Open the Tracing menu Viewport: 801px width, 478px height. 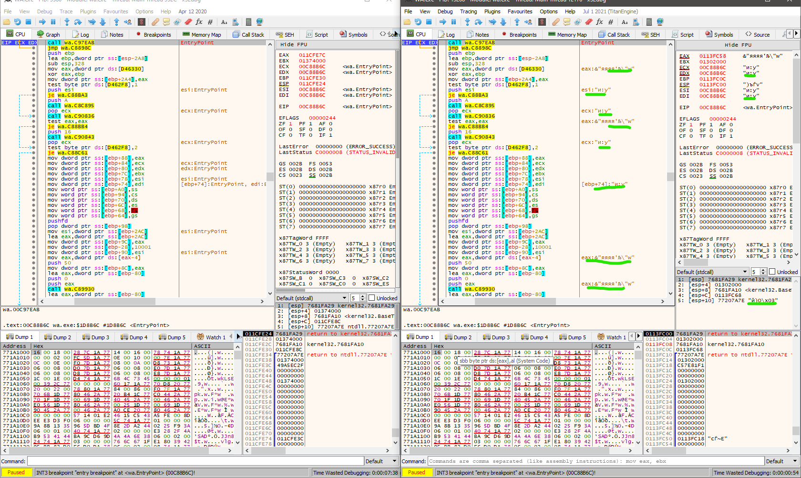(x=469, y=11)
